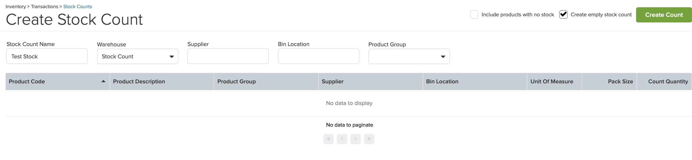The height and width of the screenshot is (160, 692).
Task: Open the Stock Counts breadcrumb link
Action: coord(78,6)
